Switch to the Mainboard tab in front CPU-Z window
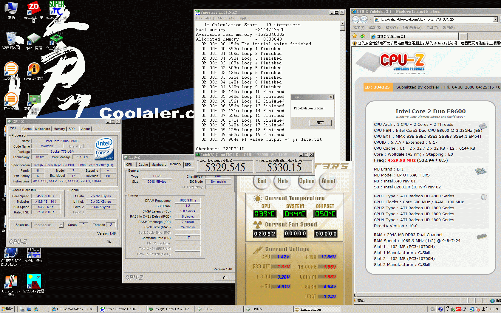Image resolution: width=501 pixels, height=313 pixels. (x=43, y=129)
